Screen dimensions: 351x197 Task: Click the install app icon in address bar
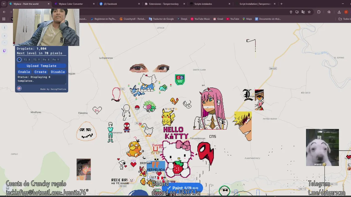tap(297, 12)
